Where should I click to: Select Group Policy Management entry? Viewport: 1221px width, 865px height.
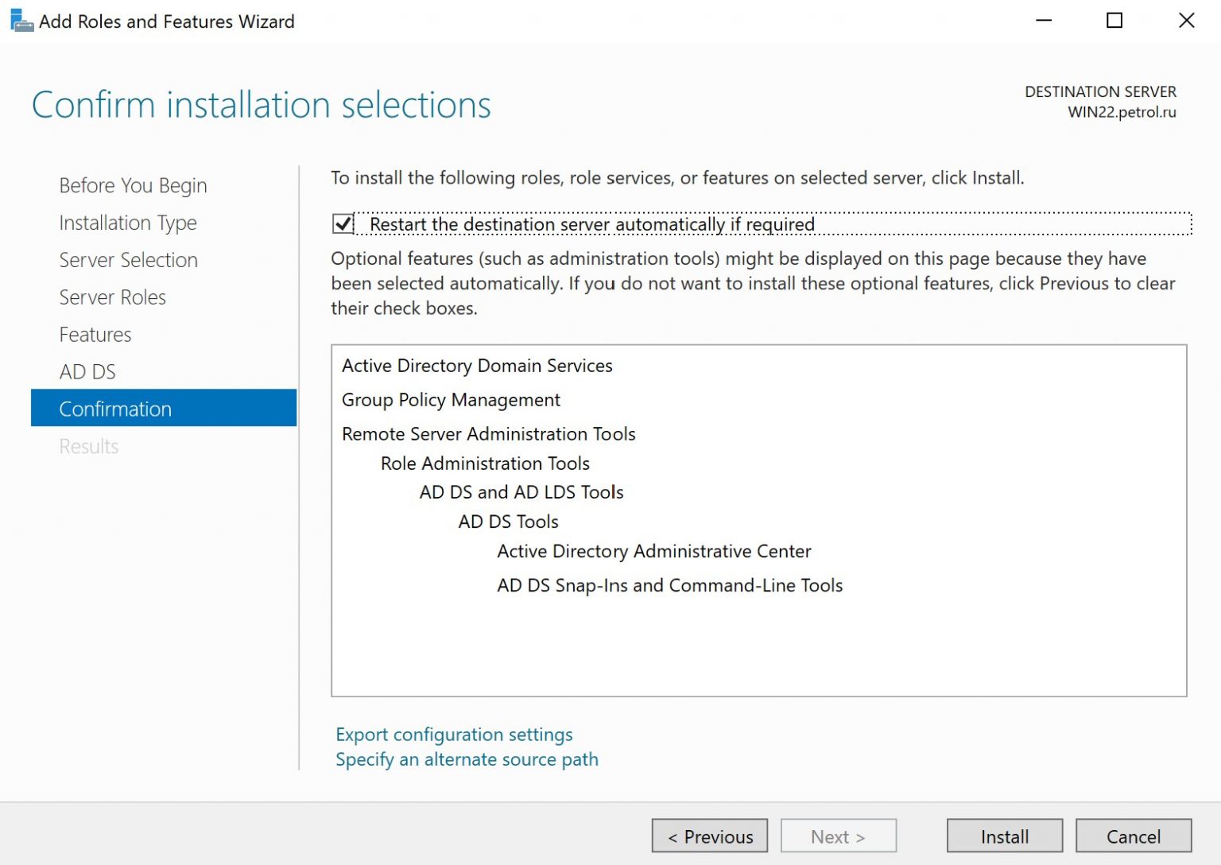(451, 400)
